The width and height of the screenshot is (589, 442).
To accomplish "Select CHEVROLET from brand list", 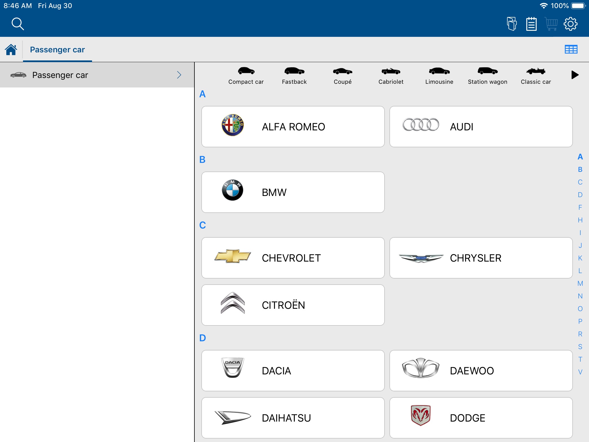I will point(292,257).
